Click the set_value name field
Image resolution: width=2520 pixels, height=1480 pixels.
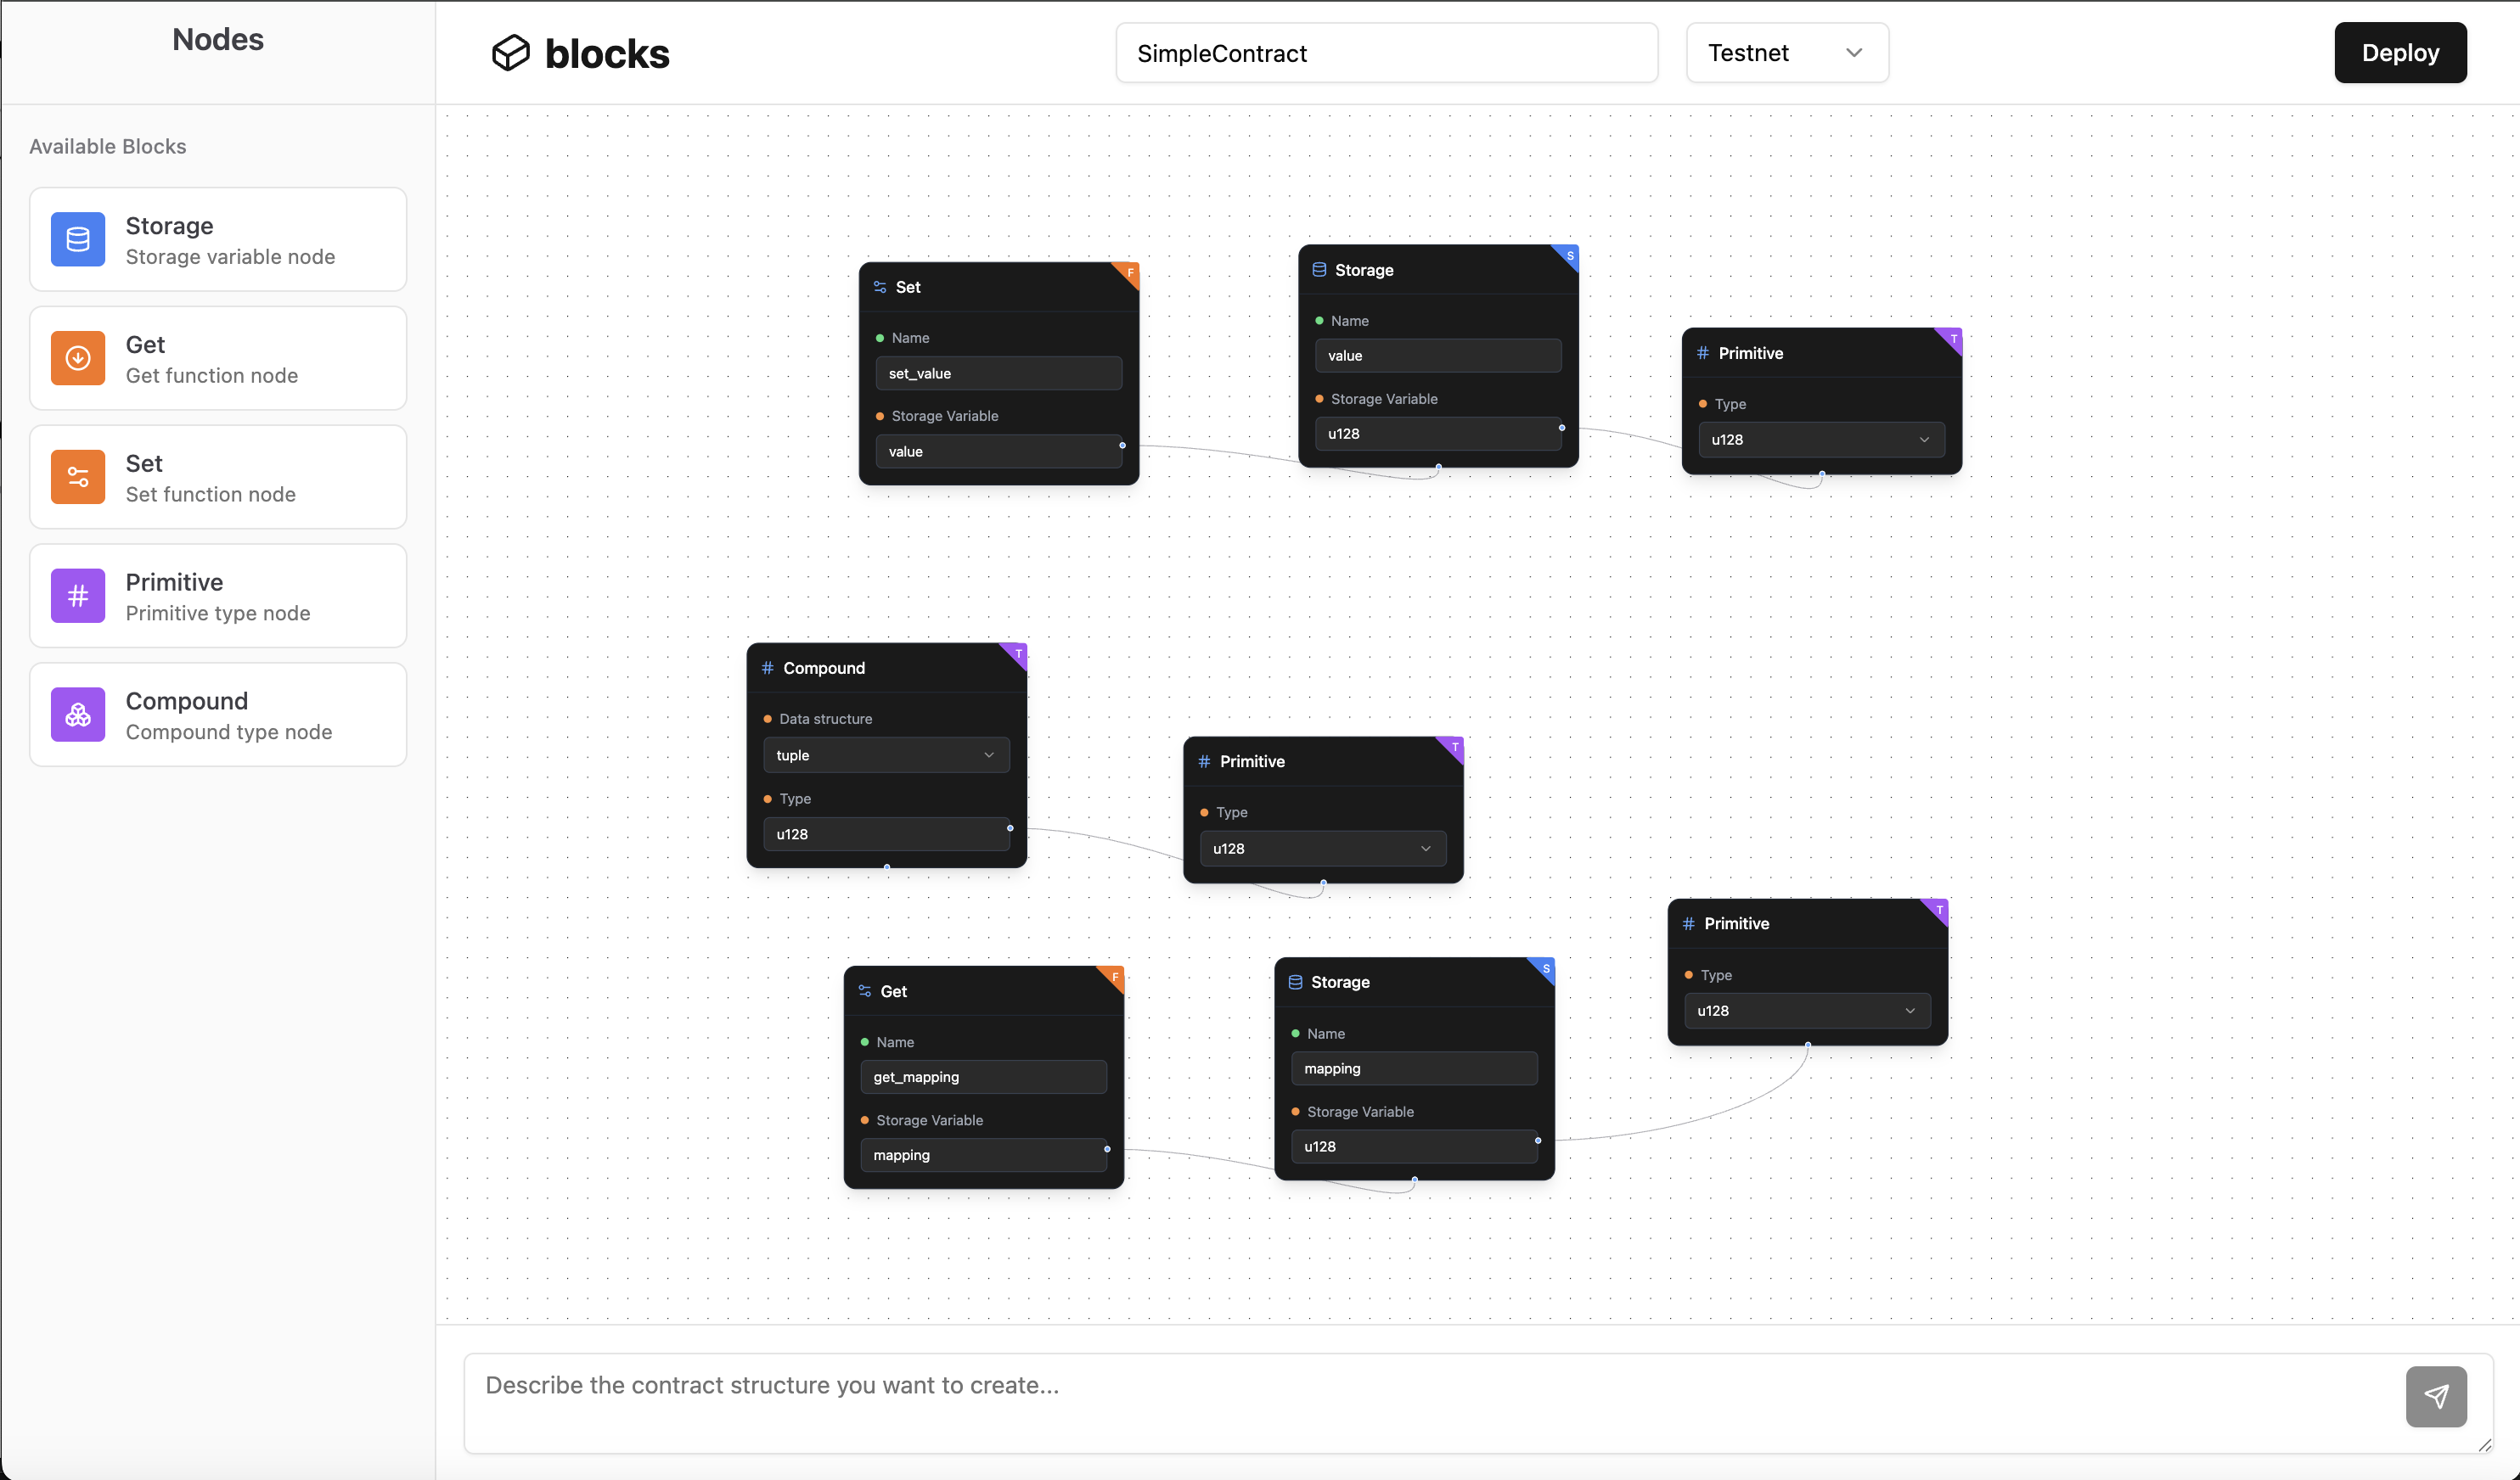point(998,373)
